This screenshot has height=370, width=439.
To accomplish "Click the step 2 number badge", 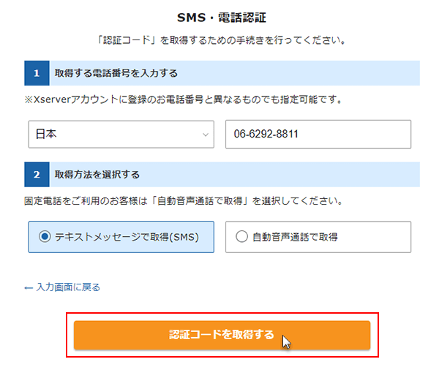I will (36, 175).
